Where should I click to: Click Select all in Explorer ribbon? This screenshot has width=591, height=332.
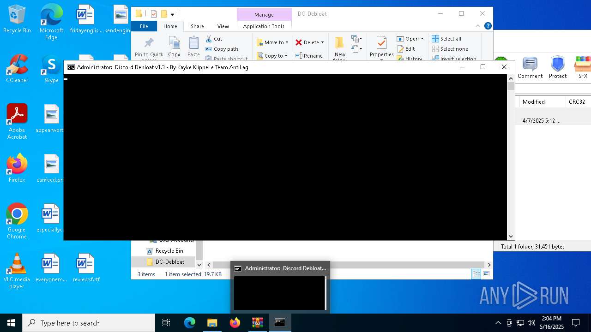pos(446,39)
